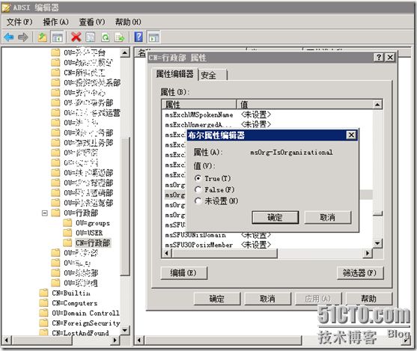Click attribute list scrollbar up arrow
The width and height of the screenshot is (417, 351).
(x=377, y=104)
